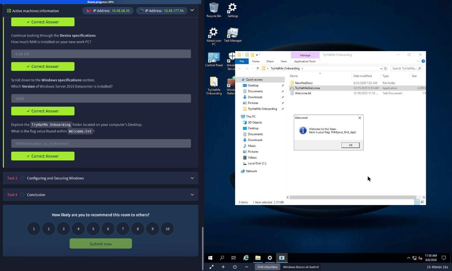This screenshot has width=452, height=271.
Task: Select recommendation score 10
Action: tap(167, 229)
